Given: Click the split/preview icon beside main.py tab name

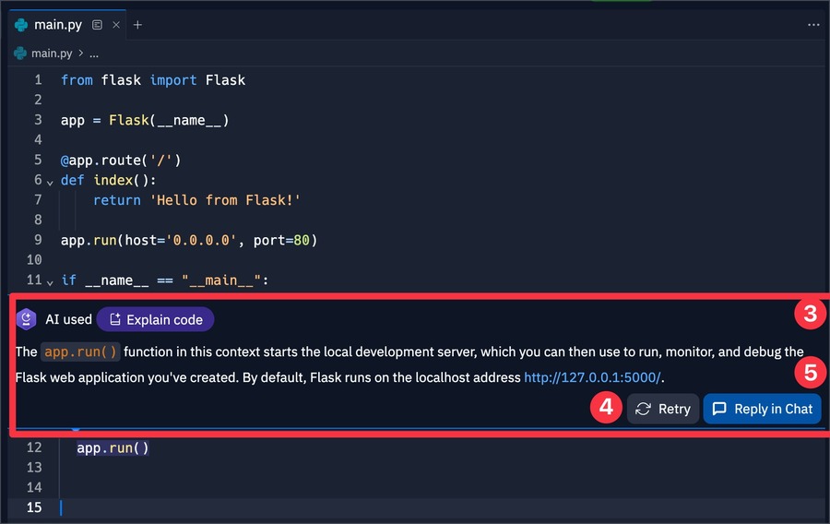Looking at the screenshot, I should pyautogui.click(x=98, y=25).
